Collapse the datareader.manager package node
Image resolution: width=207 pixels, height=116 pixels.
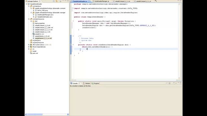pyautogui.click(x=31, y=13)
